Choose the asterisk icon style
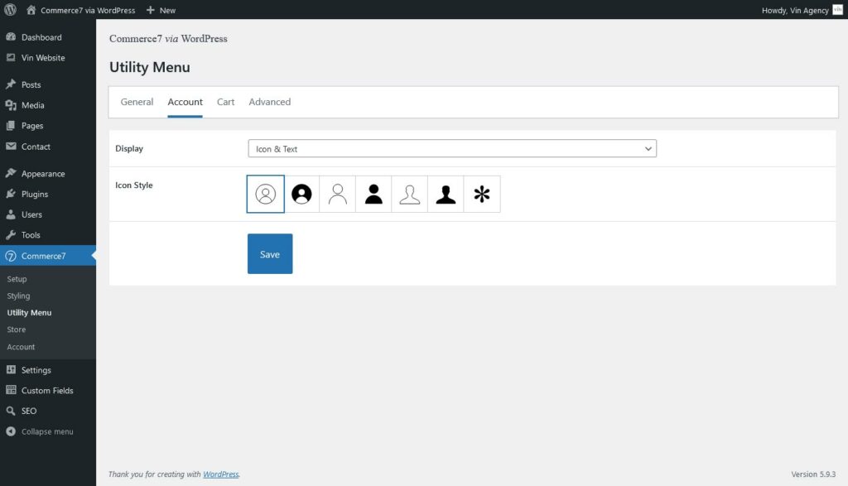 pos(481,194)
